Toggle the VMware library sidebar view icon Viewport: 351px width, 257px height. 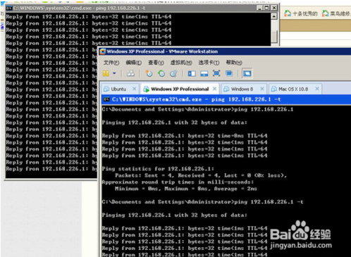[192, 73]
